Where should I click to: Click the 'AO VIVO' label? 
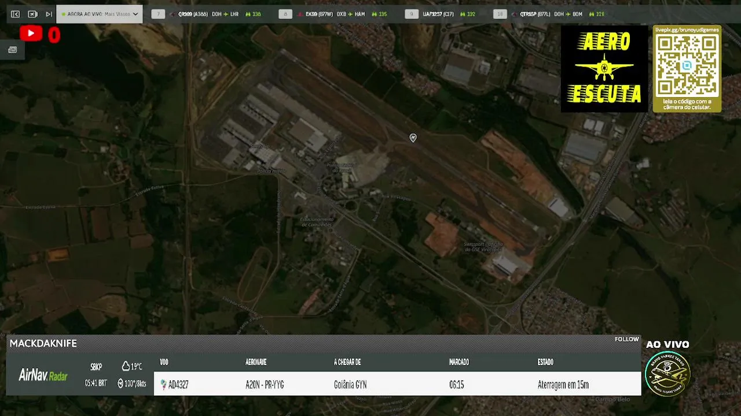[x=667, y=344]
